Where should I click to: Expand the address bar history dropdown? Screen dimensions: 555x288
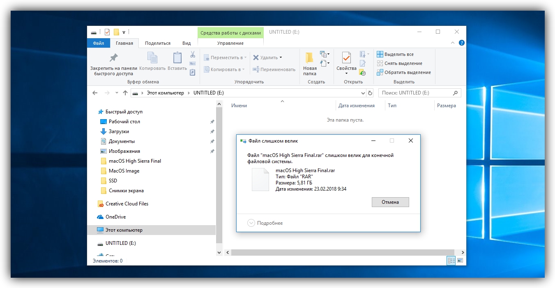(x=362, y=93)
